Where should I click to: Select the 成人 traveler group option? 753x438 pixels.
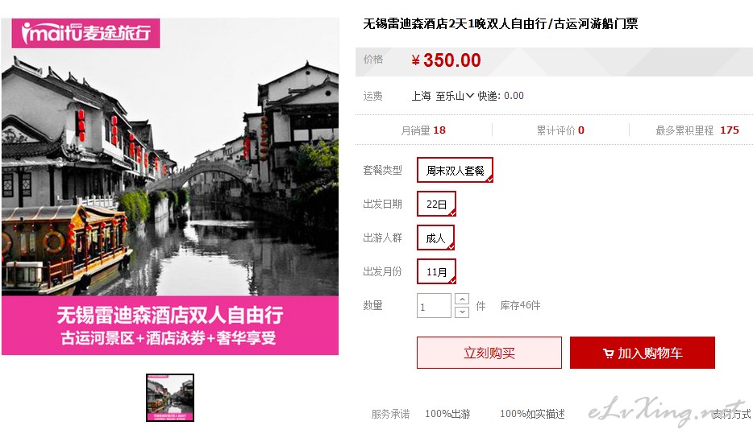click(x=435, y=238)
